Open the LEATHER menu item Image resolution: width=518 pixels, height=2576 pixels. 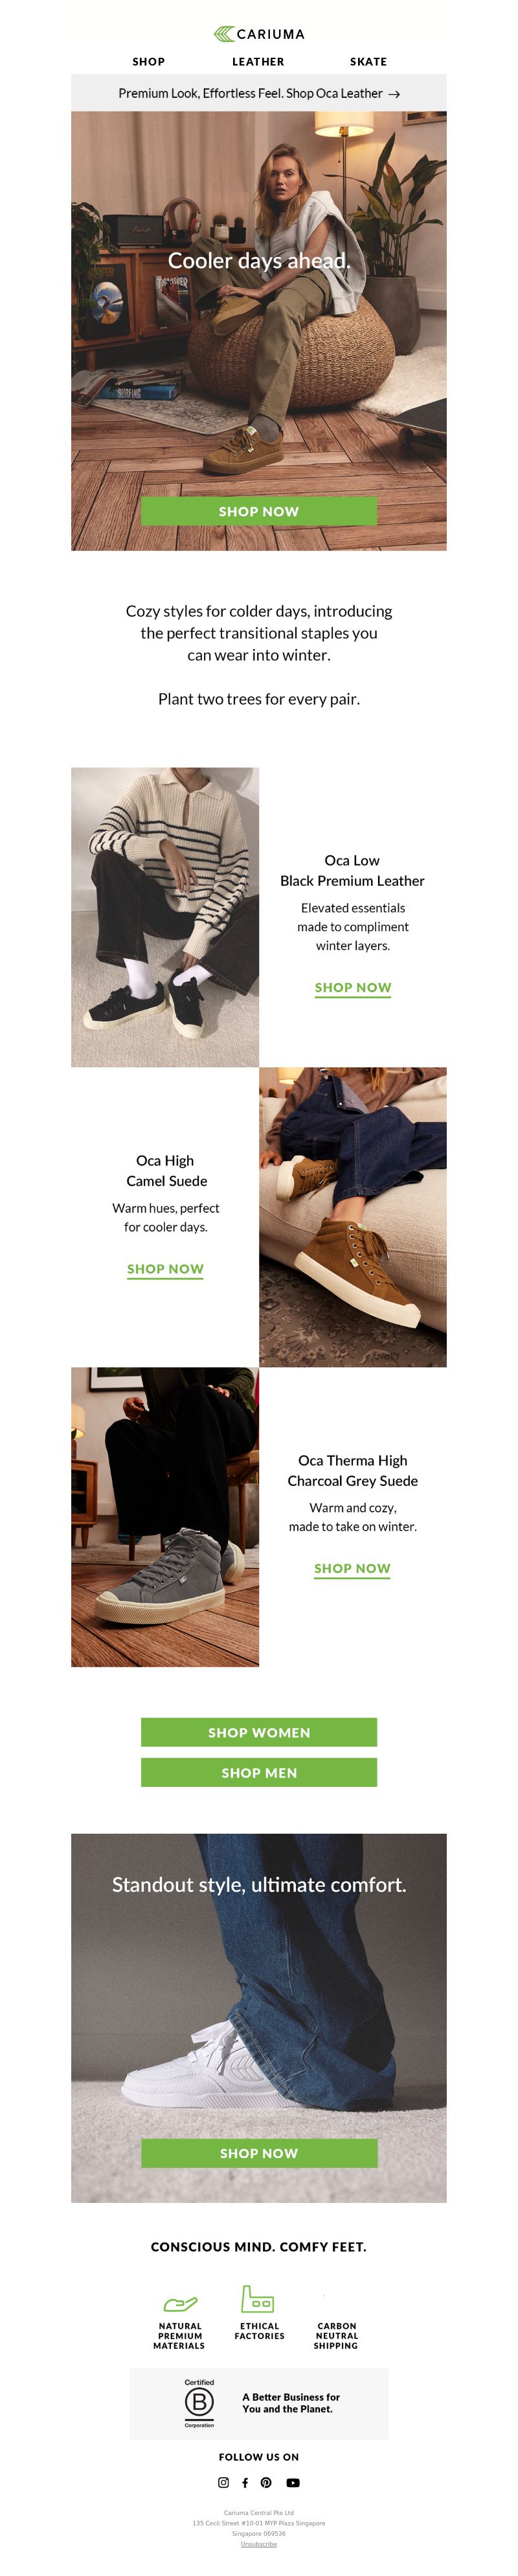coord(258,62)
